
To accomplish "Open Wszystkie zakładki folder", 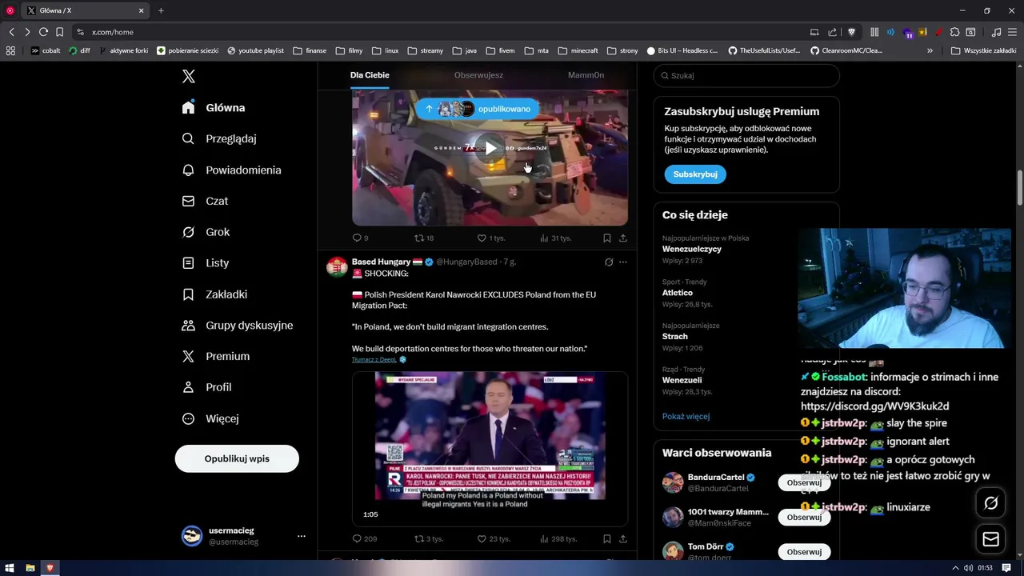I will (983, 50).
